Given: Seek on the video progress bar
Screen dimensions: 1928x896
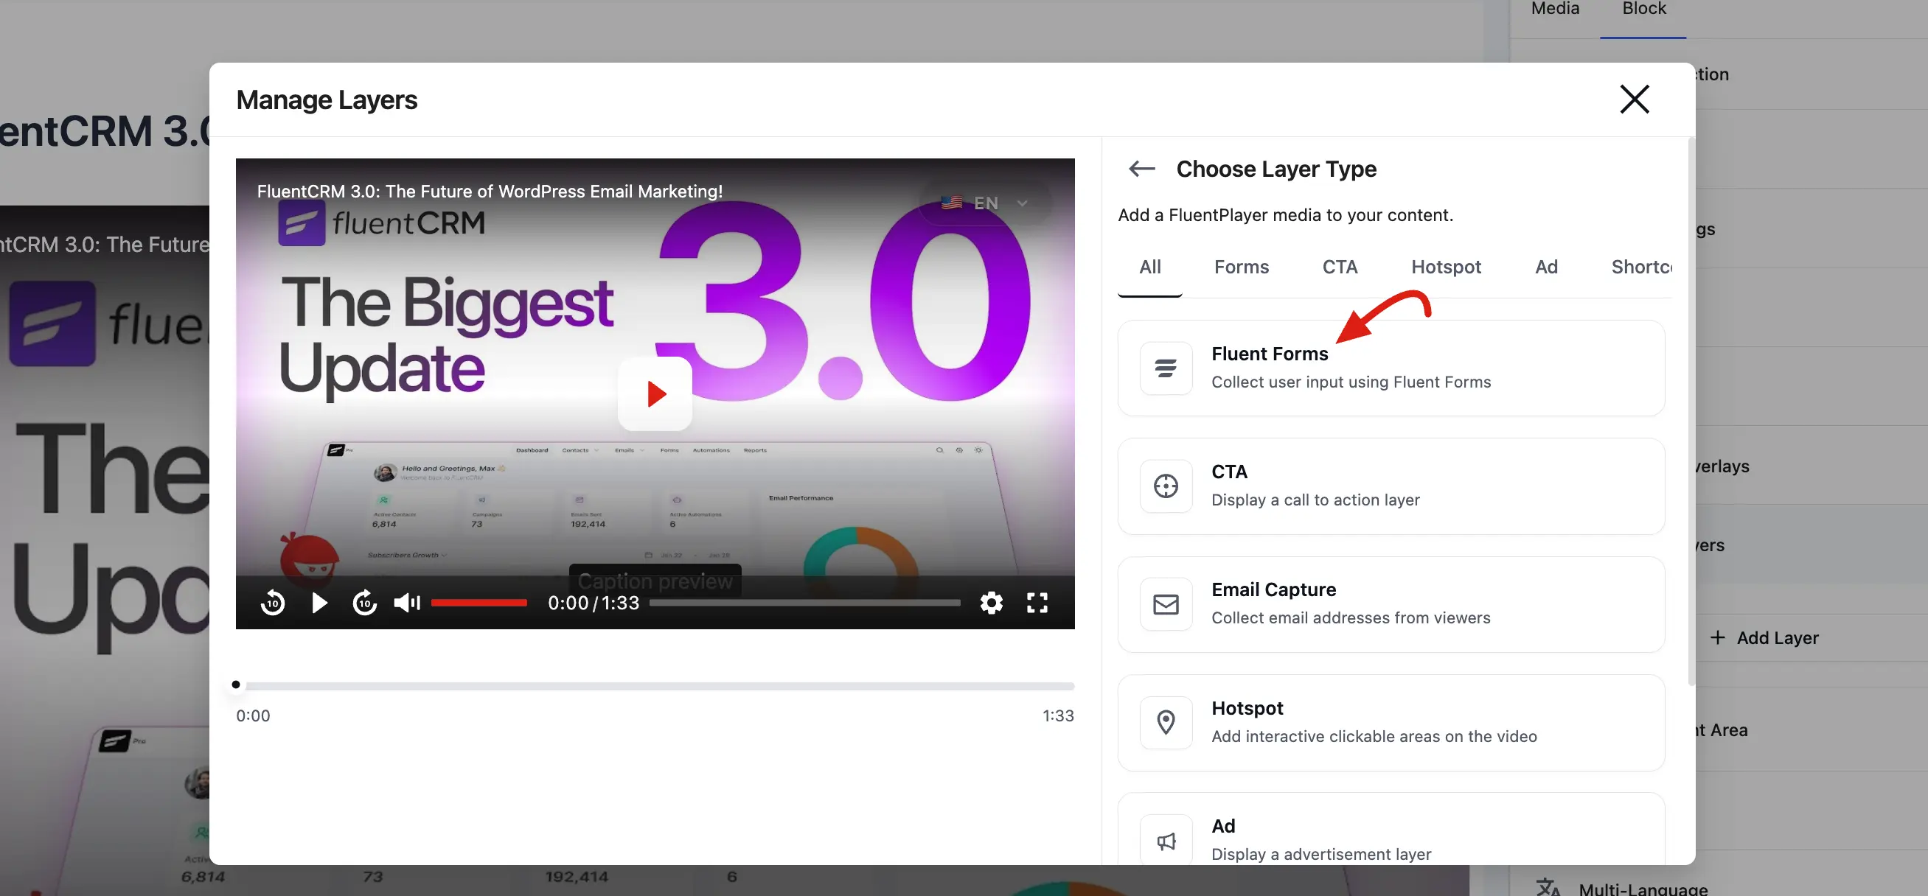Looking at the screenshot, I should [804, 603].
